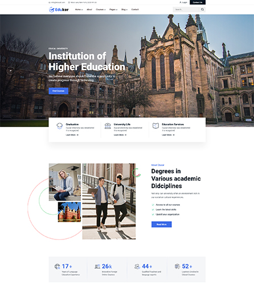Click the Contact Us button in header
The image size is (254, 285).
point(198,2)
